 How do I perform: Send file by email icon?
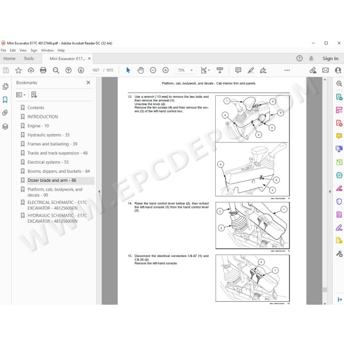tap(325, 70)
